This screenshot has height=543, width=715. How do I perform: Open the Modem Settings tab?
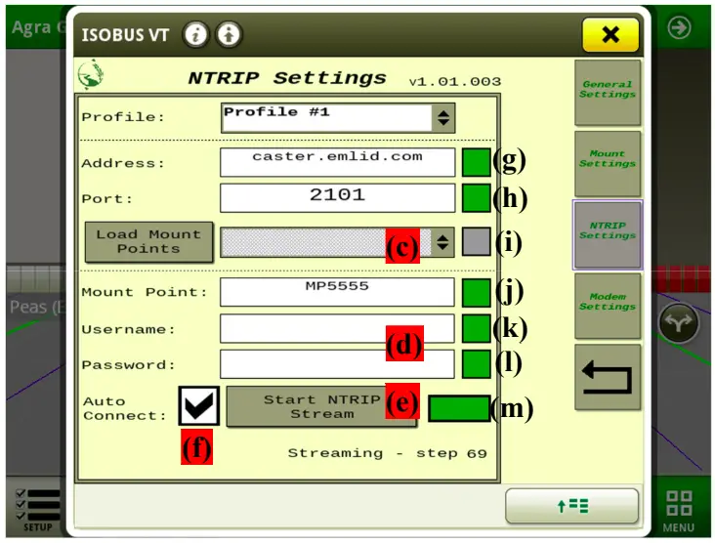point(608,306)
